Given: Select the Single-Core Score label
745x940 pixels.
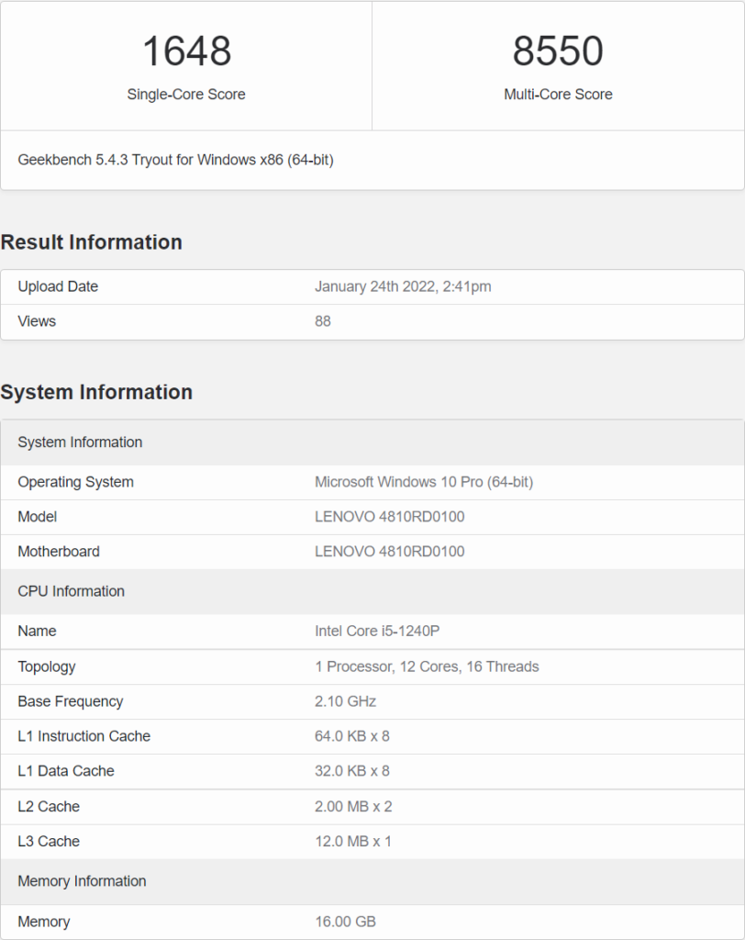Looking at the screenshot, I should click(186, 94).
